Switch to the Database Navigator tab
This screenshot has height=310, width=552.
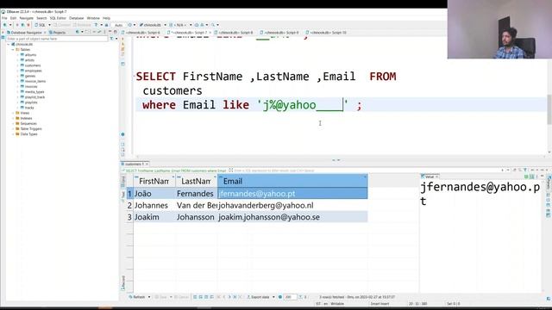(26, 33)
